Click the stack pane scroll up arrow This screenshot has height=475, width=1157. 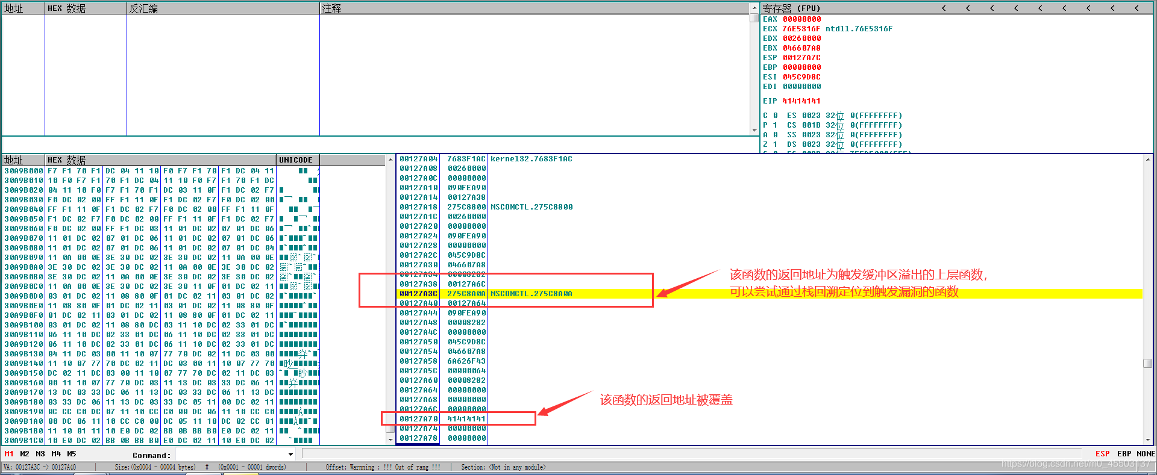tap(1147, 159)
